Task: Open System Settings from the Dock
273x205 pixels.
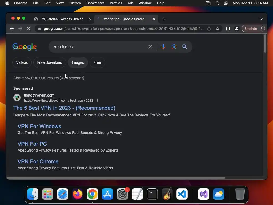Action: click(x=122, y=194)
